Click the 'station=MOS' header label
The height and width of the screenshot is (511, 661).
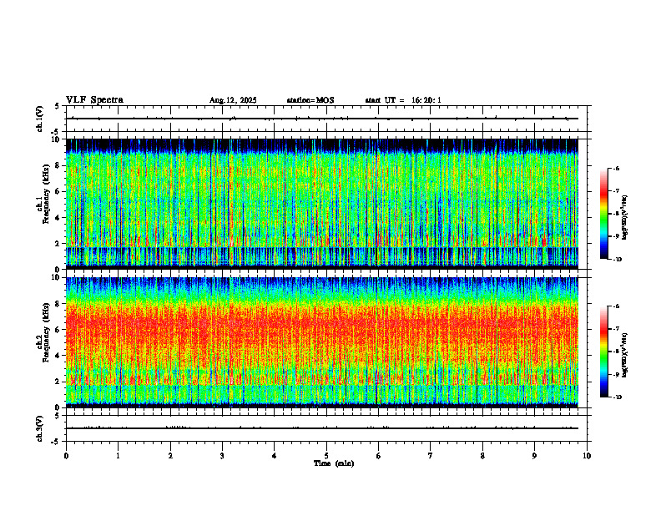310,100
